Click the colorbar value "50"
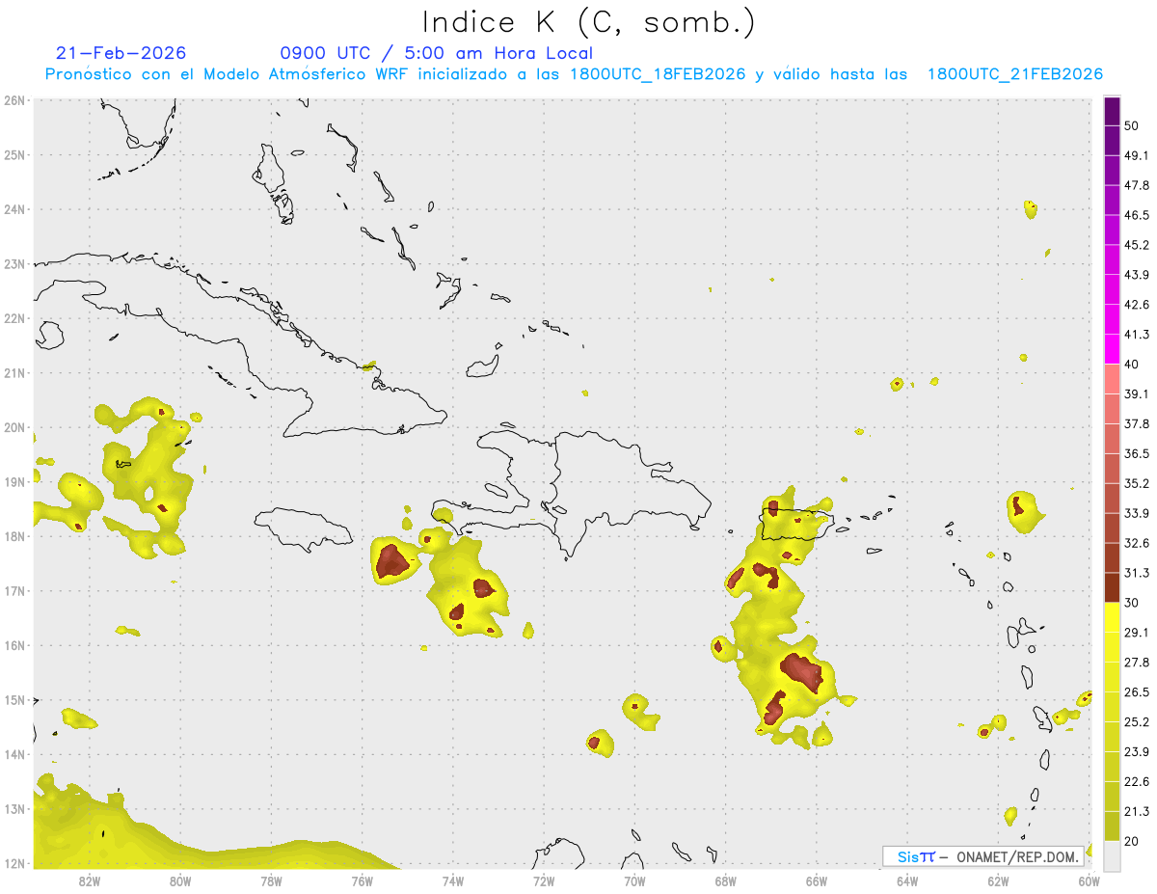The image size is (1157, 894). (1132, 125)
